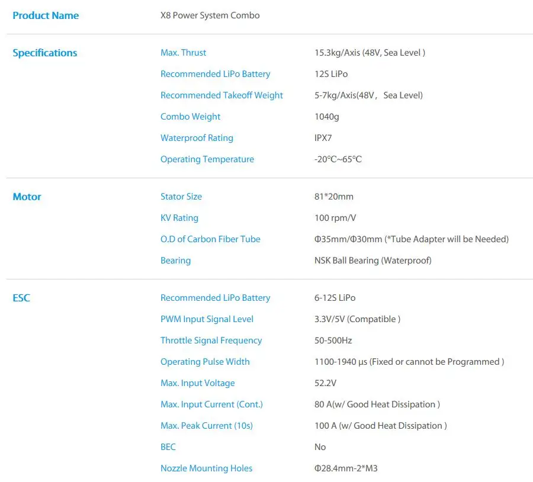The image size is (533, 482).
Task: Click PWM Input Signal Level label
Action: (x=207, y=319)
